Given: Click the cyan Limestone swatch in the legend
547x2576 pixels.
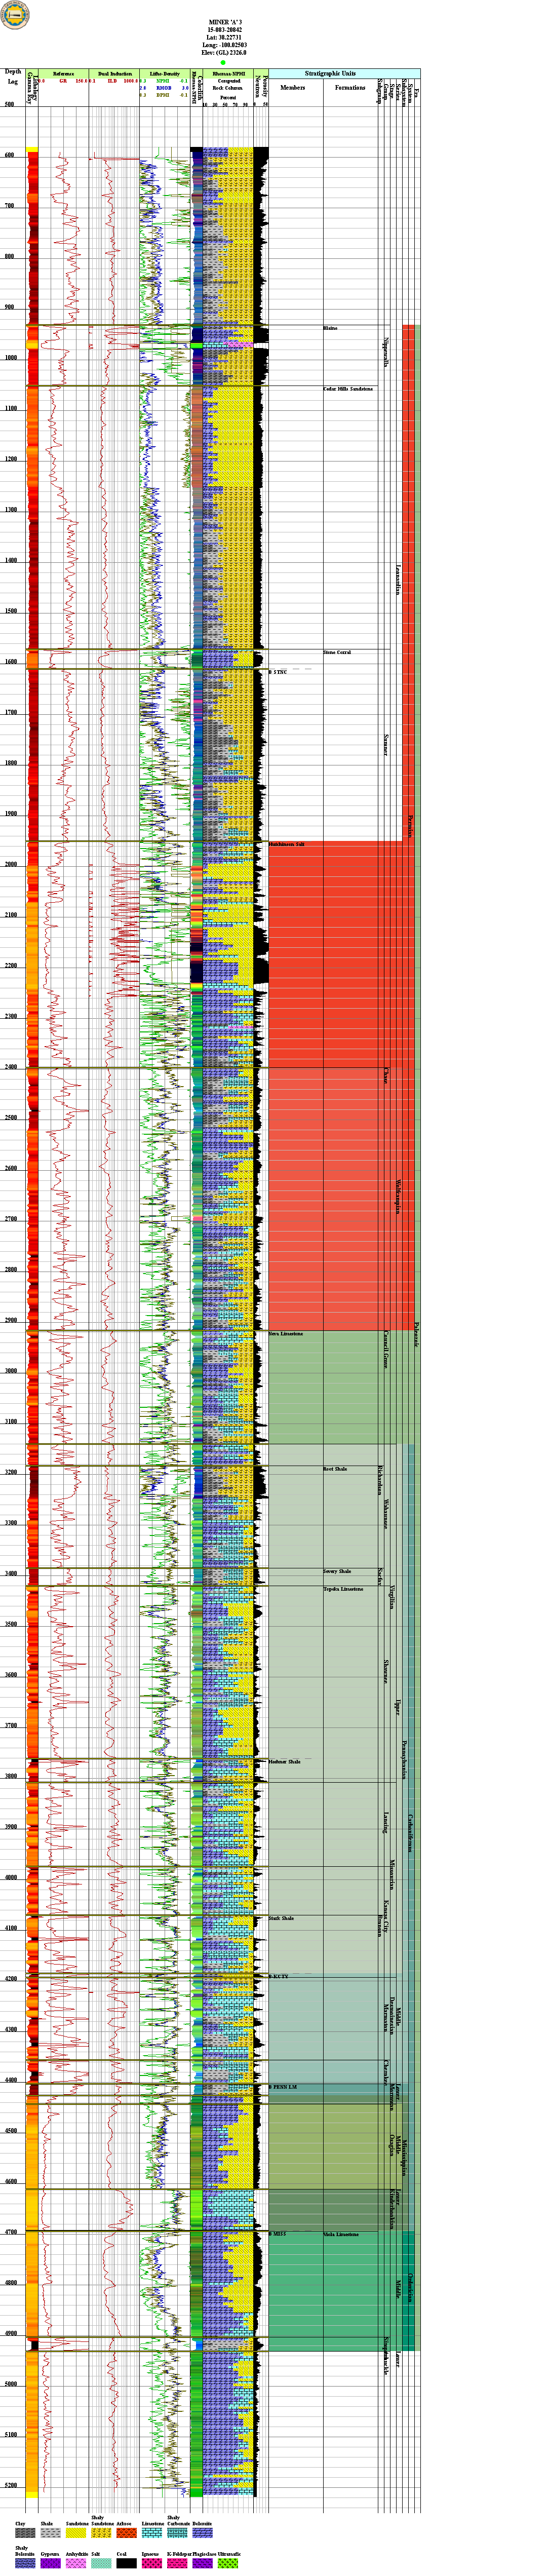Looking at the screenshot, I should coord(152,2533).
